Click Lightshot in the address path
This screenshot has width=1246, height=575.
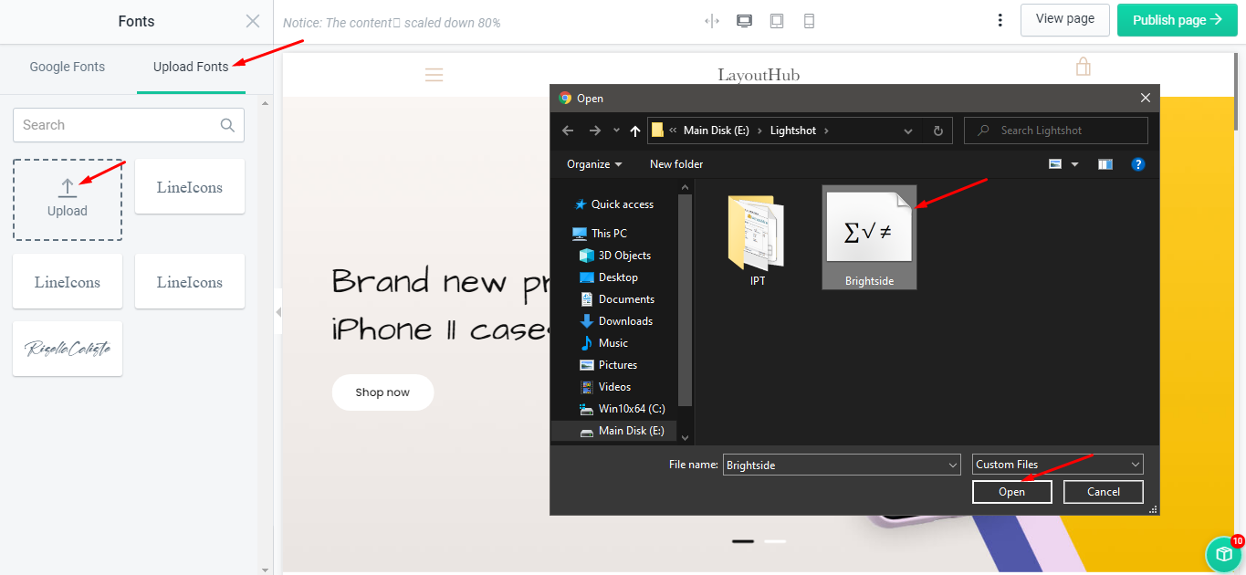tap(795, 131)
